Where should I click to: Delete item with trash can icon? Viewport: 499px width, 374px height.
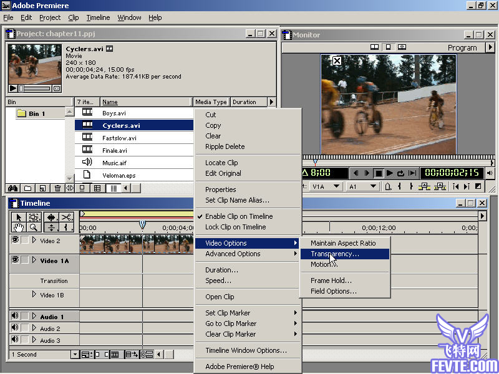pyautogui.click(x=57, y=188)
